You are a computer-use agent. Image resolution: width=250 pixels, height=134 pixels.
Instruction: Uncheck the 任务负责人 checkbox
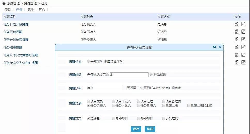[x=89, y=105]
